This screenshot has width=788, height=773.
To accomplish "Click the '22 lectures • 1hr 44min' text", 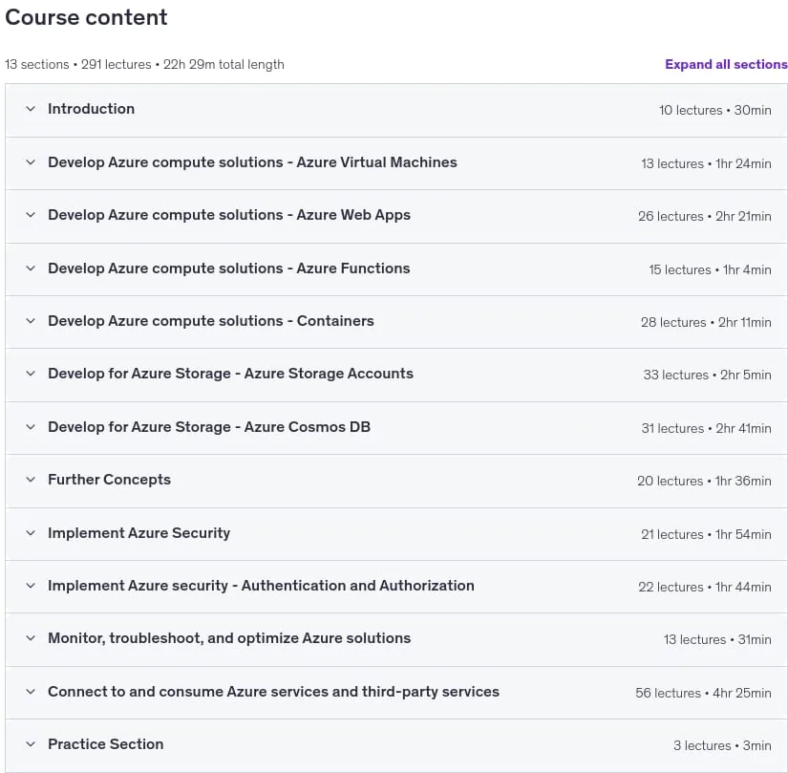I will tap(705, 587).
